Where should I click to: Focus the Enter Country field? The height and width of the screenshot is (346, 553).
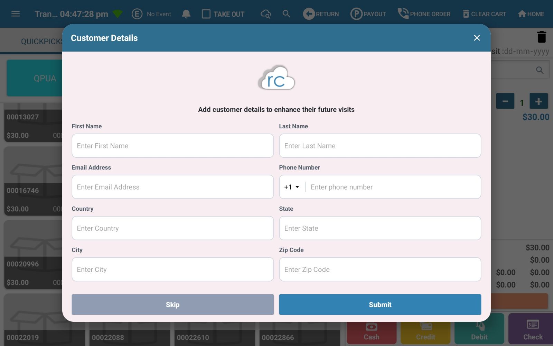(172, 228)
